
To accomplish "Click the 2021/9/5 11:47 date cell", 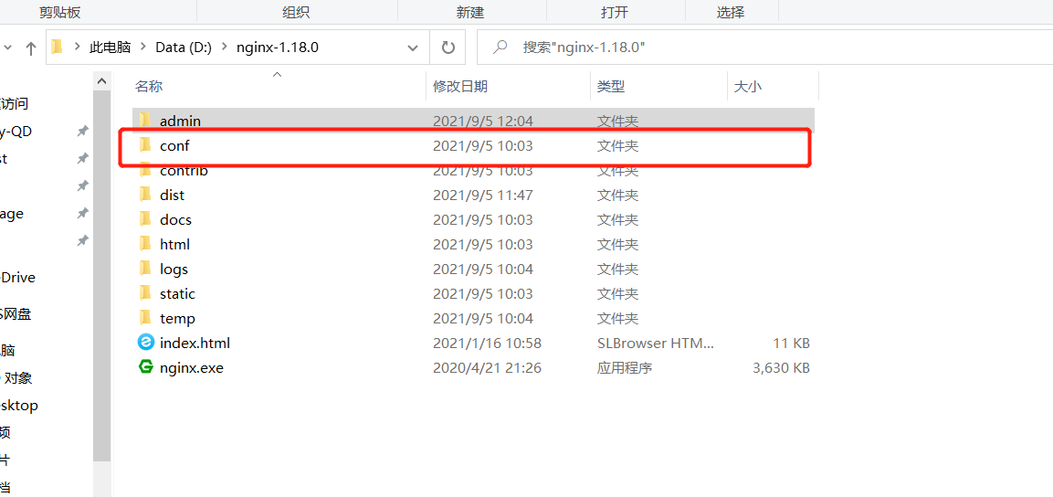I will click(x=483, y=196).
